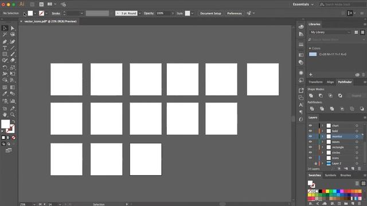Click the Exclude shape mode icon
367x206 pixels.
point(340,96)
